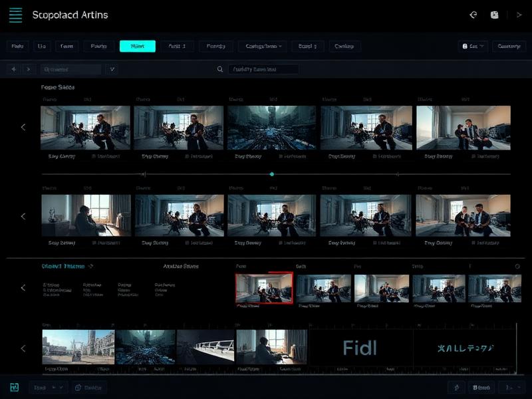Open the cyan section heading link with arrow

pos(67,267)
